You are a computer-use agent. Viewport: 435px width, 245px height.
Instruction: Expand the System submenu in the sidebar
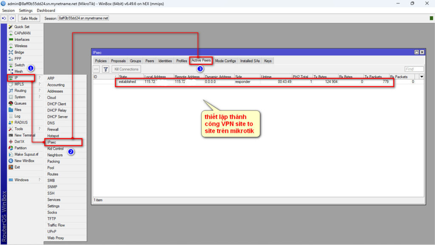click(x=20, y=97)
